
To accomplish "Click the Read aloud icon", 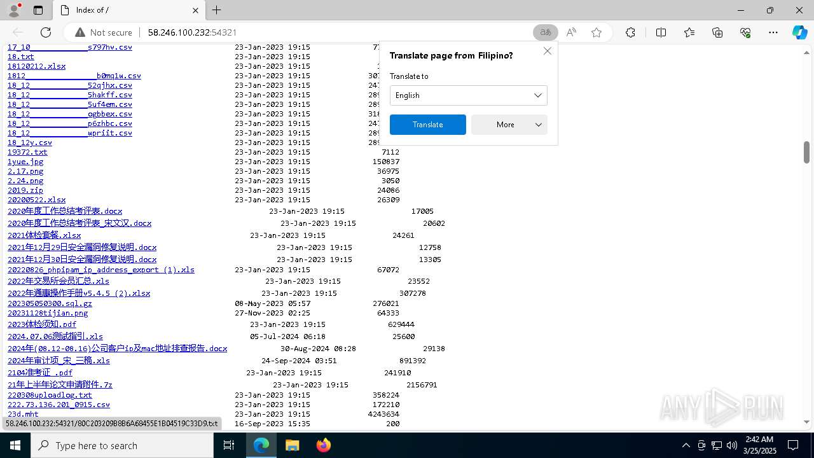I will (571, 32).
